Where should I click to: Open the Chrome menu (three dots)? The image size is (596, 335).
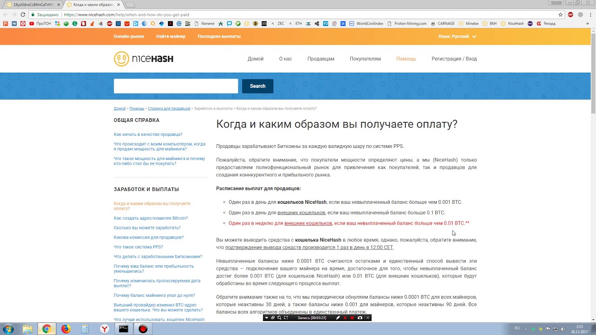[x=590, y=14]
